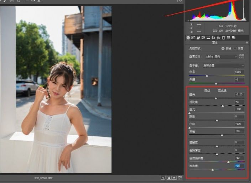Click the 默认值 default link

[x=222, y=90]
